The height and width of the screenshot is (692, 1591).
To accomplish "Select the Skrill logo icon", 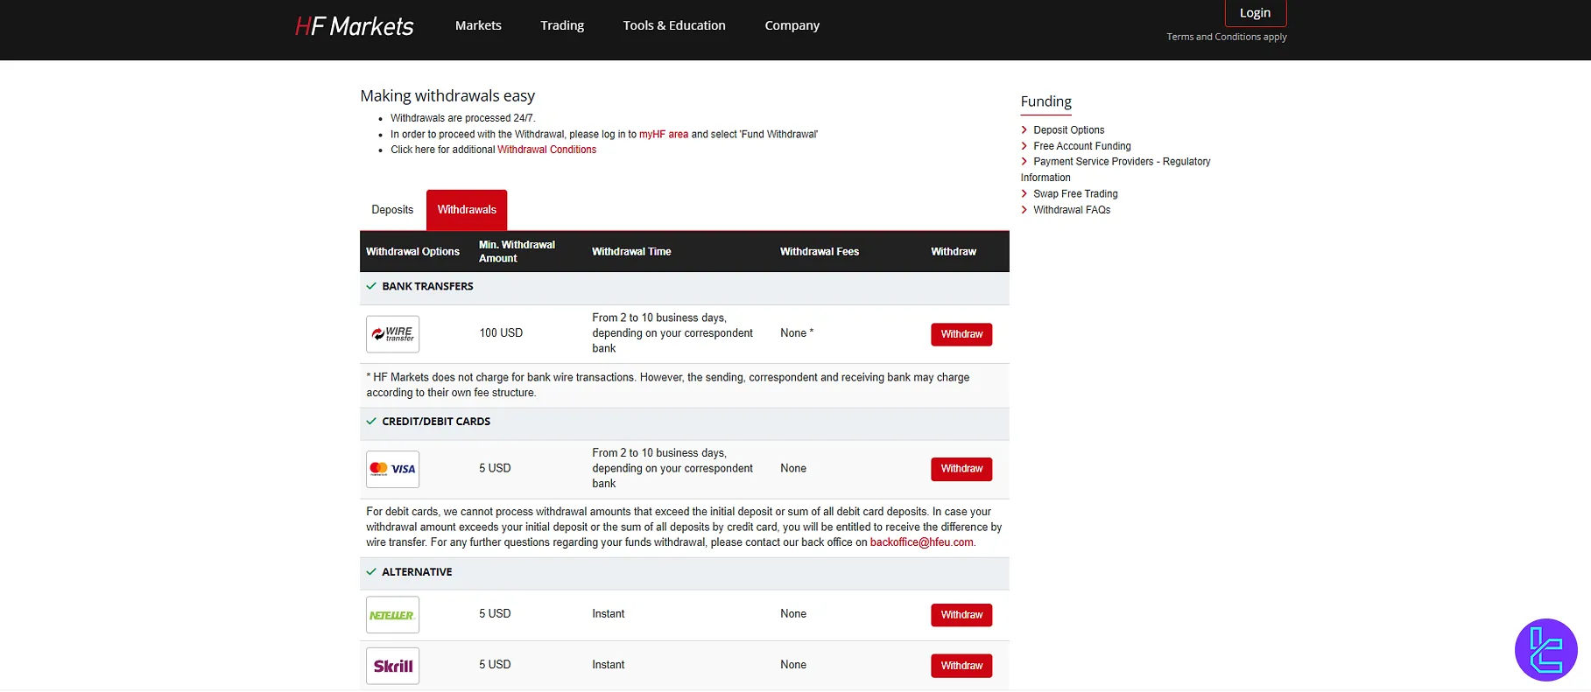I will coord(392,666).
